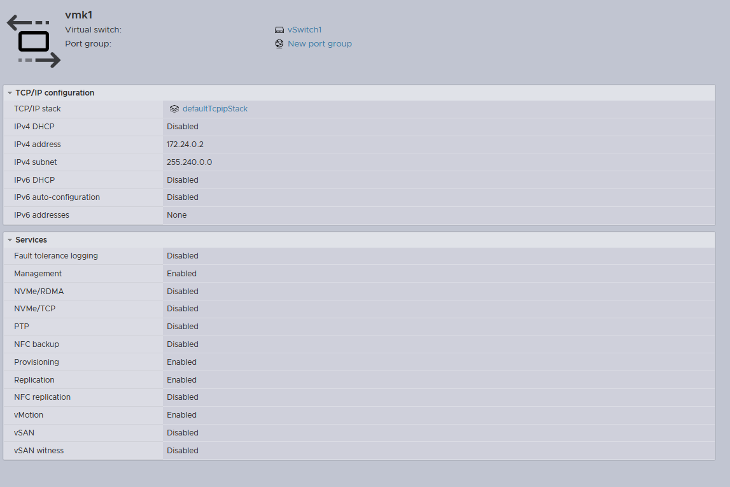Open the defaultTcpipStack link
This screenshot has height=487, width=730.
coord(215,108)
